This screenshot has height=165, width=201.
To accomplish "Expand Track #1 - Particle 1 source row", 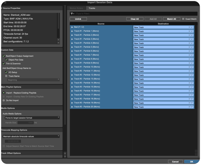I will 72,31.
